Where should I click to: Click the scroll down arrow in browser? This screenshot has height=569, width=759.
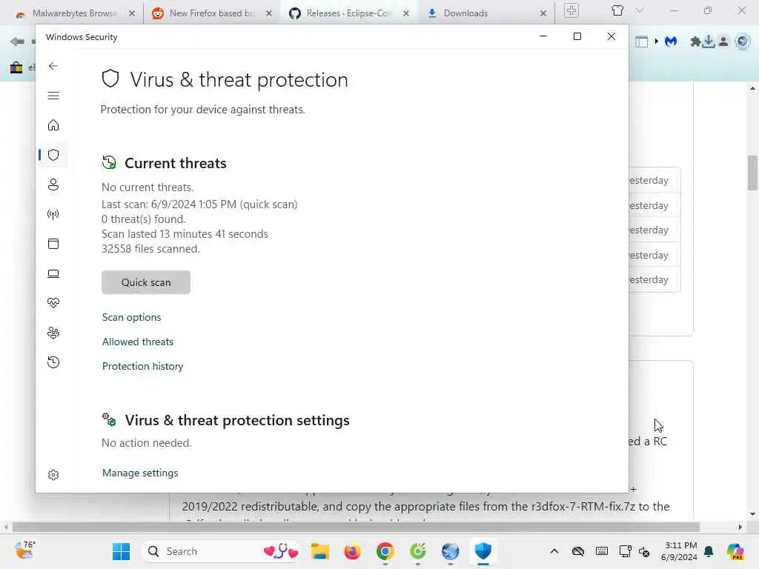point(752,514)
